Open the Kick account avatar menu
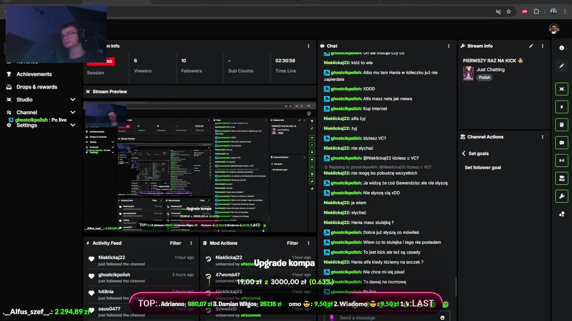Screen dimensions: 572x321 coord(554,29)
